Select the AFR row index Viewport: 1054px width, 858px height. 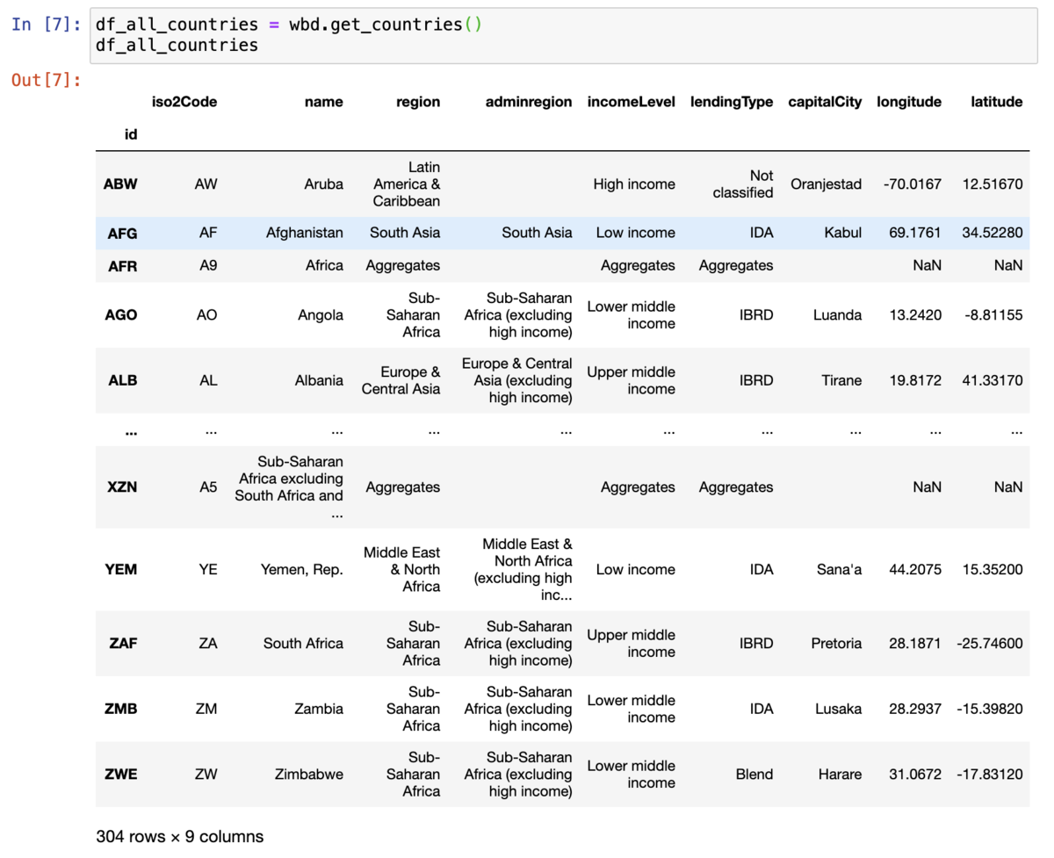click(x=122, y=265)
